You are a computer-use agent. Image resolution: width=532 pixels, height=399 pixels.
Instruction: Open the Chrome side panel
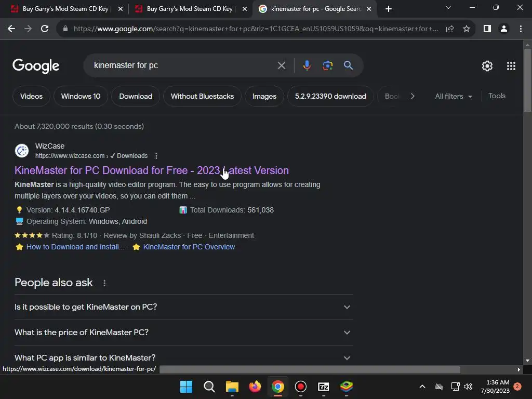tap(487, 29)
